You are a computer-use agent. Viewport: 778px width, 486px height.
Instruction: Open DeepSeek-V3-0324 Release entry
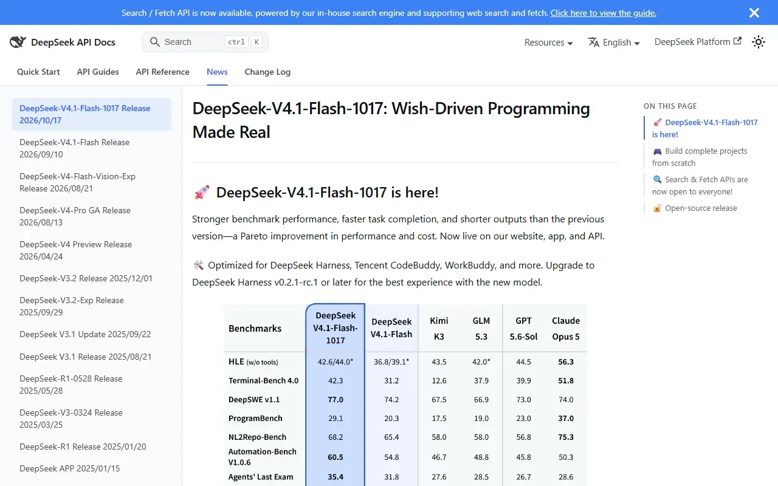click(92, 419)
